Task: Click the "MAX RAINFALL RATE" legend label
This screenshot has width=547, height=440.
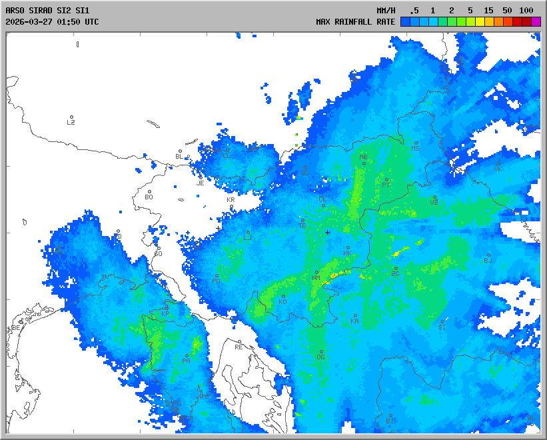Action: click(x=355, y=22)
